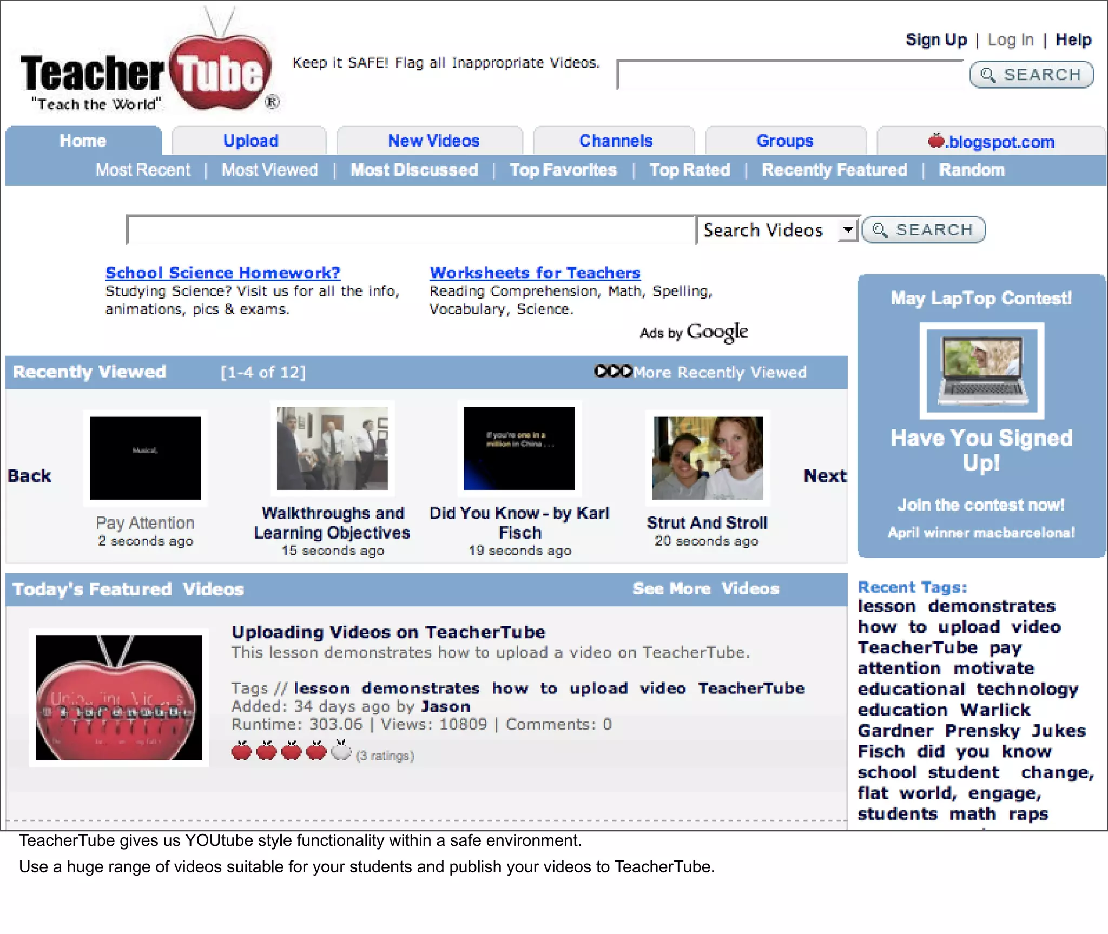Click the triple arrow icon before More Recently Viewed
This screenshot has width=1108, height=934.
[x=613, y=372]
